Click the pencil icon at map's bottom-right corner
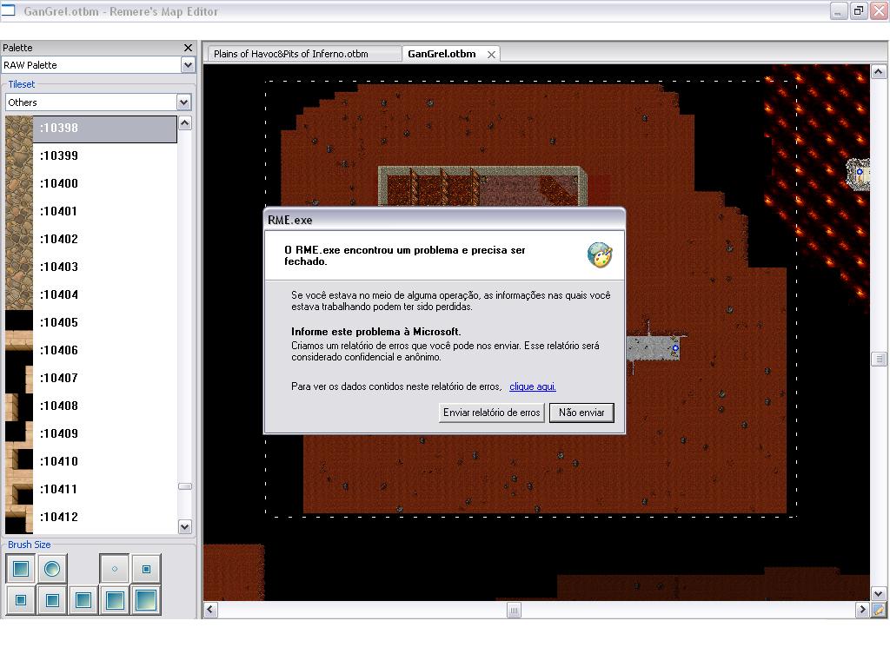The width and height of the screenshot is (890, 667). tap(879, 610)
